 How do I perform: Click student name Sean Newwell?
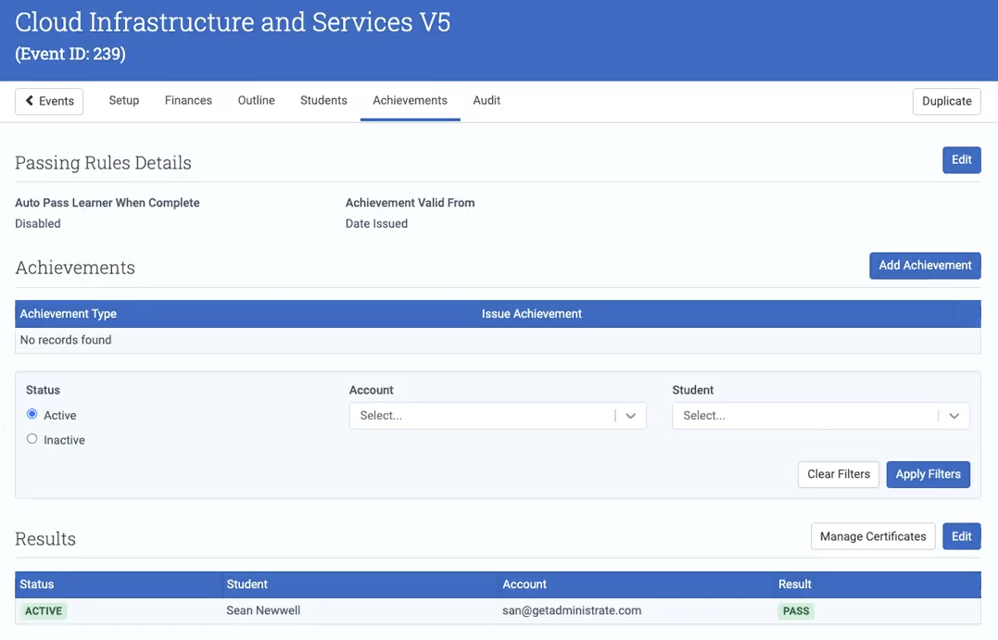(x=263, y=610)
